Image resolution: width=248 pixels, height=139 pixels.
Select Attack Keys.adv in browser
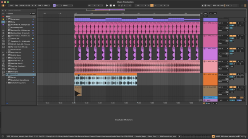pyautogui.click(x=17, y=27)
